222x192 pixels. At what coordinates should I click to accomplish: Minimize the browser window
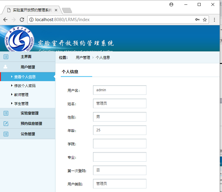pyautogui.click(x=186, y=4)
